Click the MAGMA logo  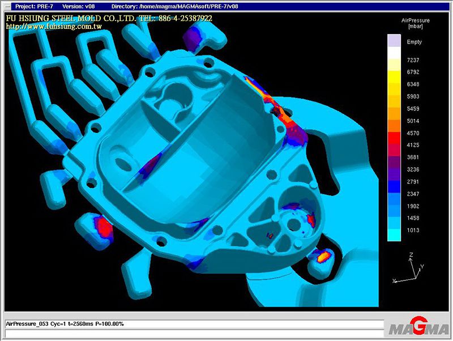(x=418, y=327)
